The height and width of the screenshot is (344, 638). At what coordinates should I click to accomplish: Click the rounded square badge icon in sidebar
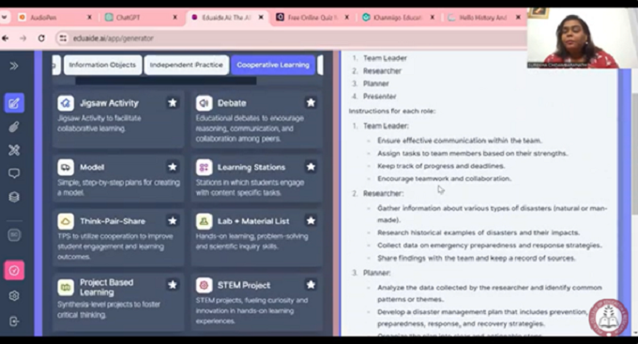tap(14, 235)
